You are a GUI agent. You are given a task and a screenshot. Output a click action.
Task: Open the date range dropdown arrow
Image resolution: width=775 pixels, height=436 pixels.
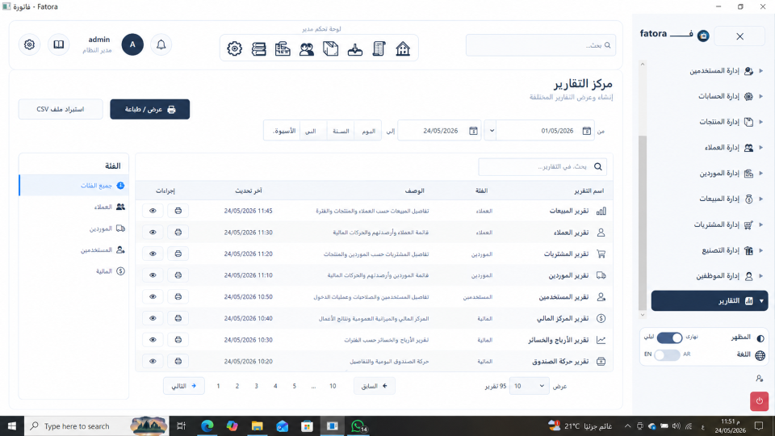[x=492, y=131]
